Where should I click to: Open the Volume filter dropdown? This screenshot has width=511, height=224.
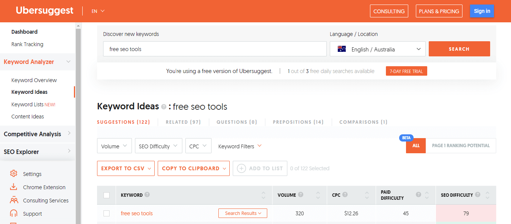point(114,146)
